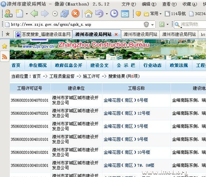Image resolution: width=206 pixels, height=177 pixels.
Task: Click the user account icon in toolbar
Action: tap(8, 14)
